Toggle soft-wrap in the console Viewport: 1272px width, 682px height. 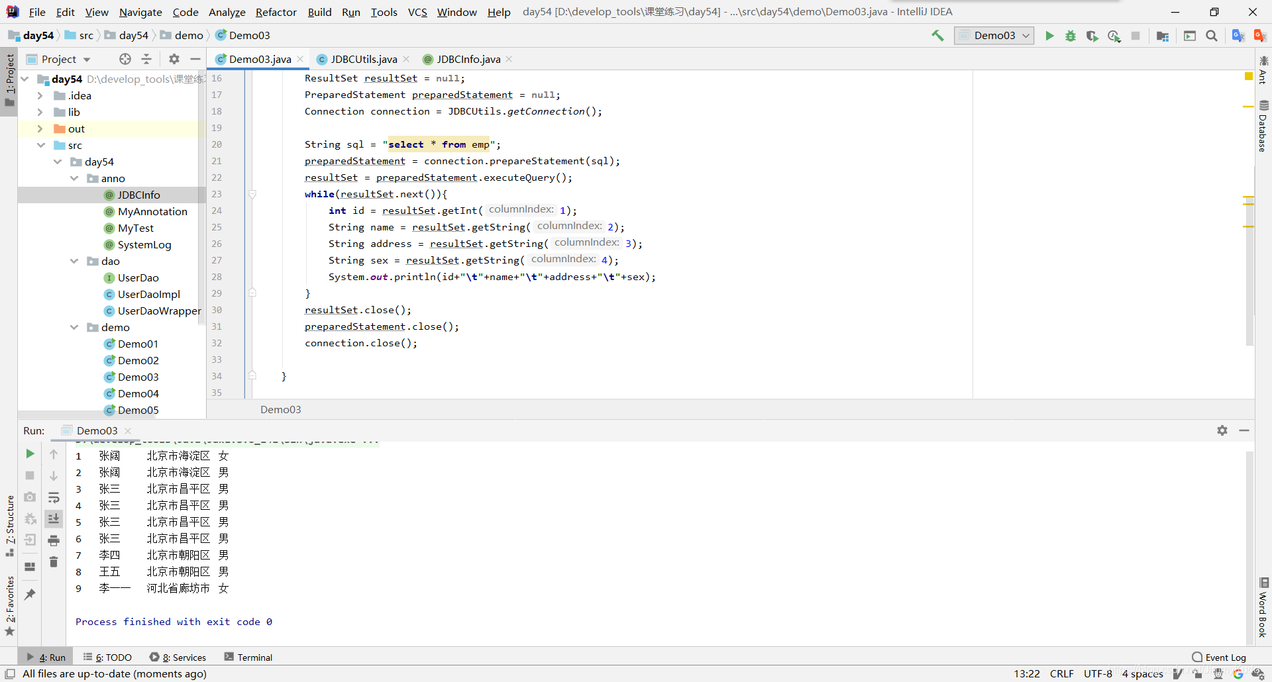pyautogui.click(x=54, y=497)
